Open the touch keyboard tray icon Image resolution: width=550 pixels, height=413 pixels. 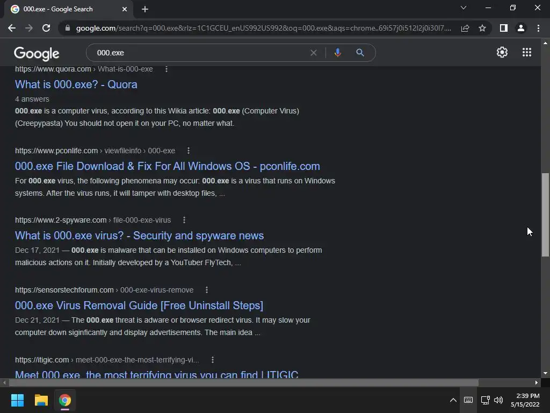click(468, 400)
